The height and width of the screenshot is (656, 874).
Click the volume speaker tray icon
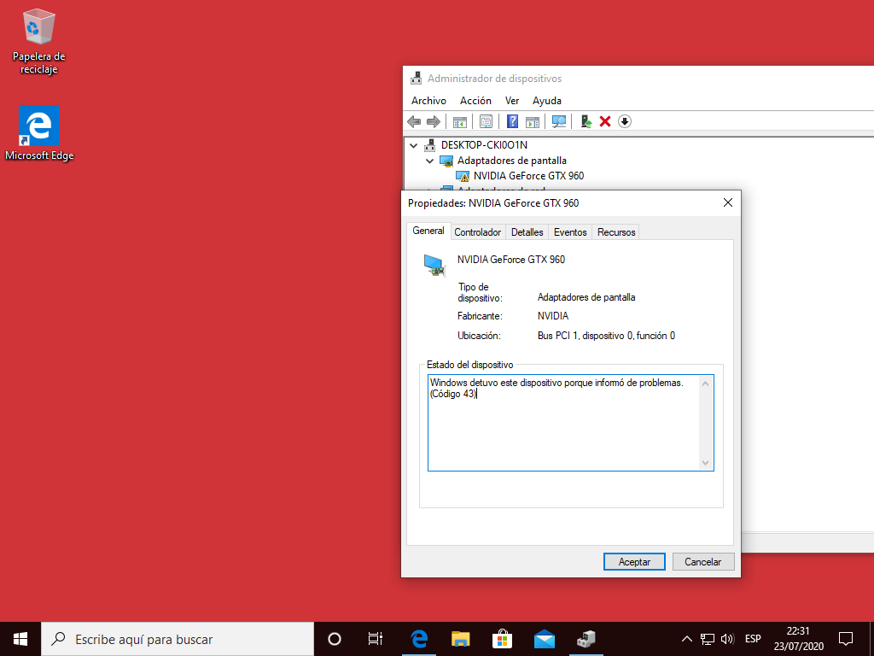pos(727,639)
